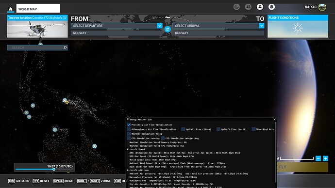Screen dimensions: 335x188
Task: Click the home icon in the top bar
Action: (11, 9)
